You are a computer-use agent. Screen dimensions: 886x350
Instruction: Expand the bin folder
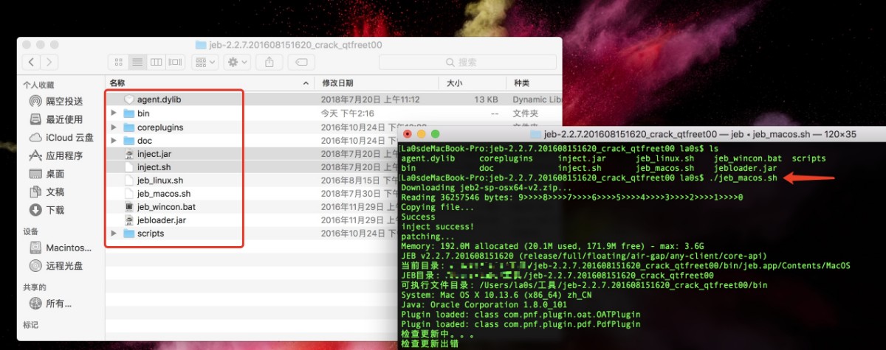click(x=114, y=113)
